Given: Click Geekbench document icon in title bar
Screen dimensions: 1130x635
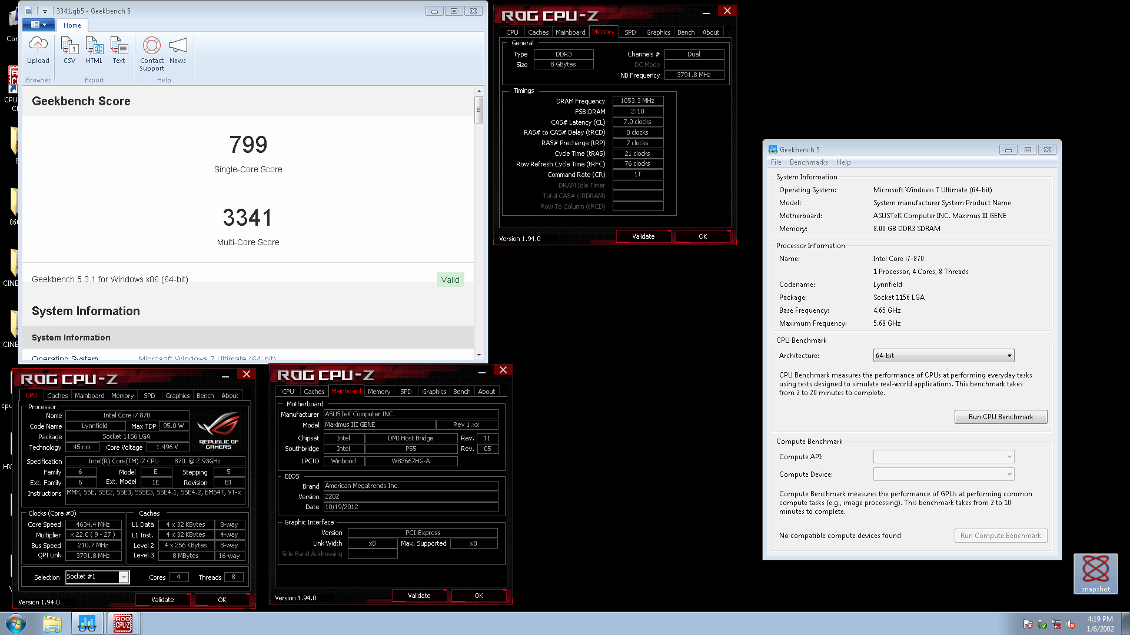Looking at the screenshot, I should pyautogui.click(x=28, y=11).
